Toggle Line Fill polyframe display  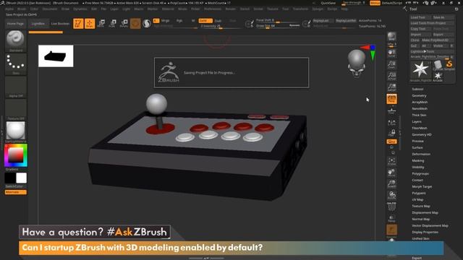pyautogui.click(x=391, y=207)
